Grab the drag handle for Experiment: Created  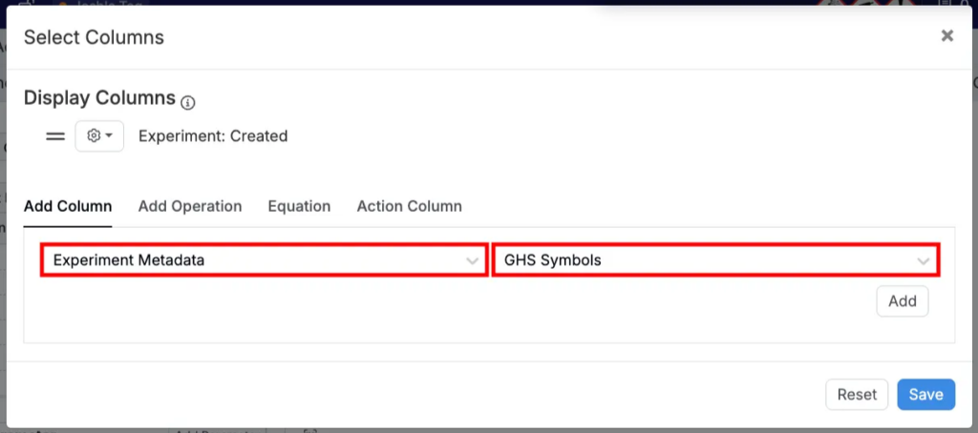pos(55,136)
